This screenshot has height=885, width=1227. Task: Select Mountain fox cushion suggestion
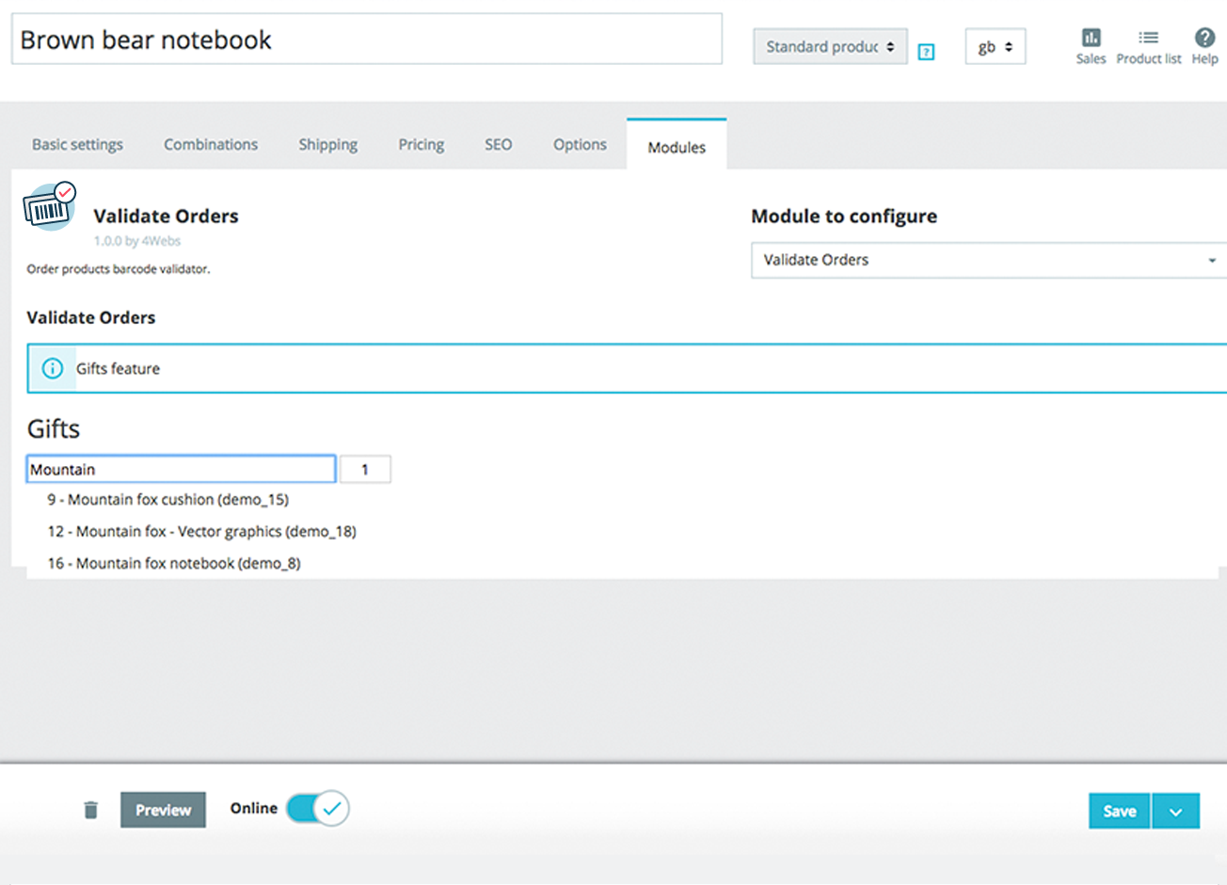coord(168,499)
